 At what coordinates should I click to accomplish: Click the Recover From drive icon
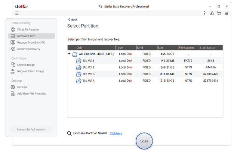coord(13,36)
